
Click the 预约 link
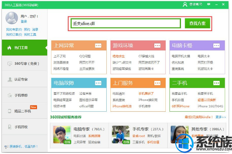[27, 29]
